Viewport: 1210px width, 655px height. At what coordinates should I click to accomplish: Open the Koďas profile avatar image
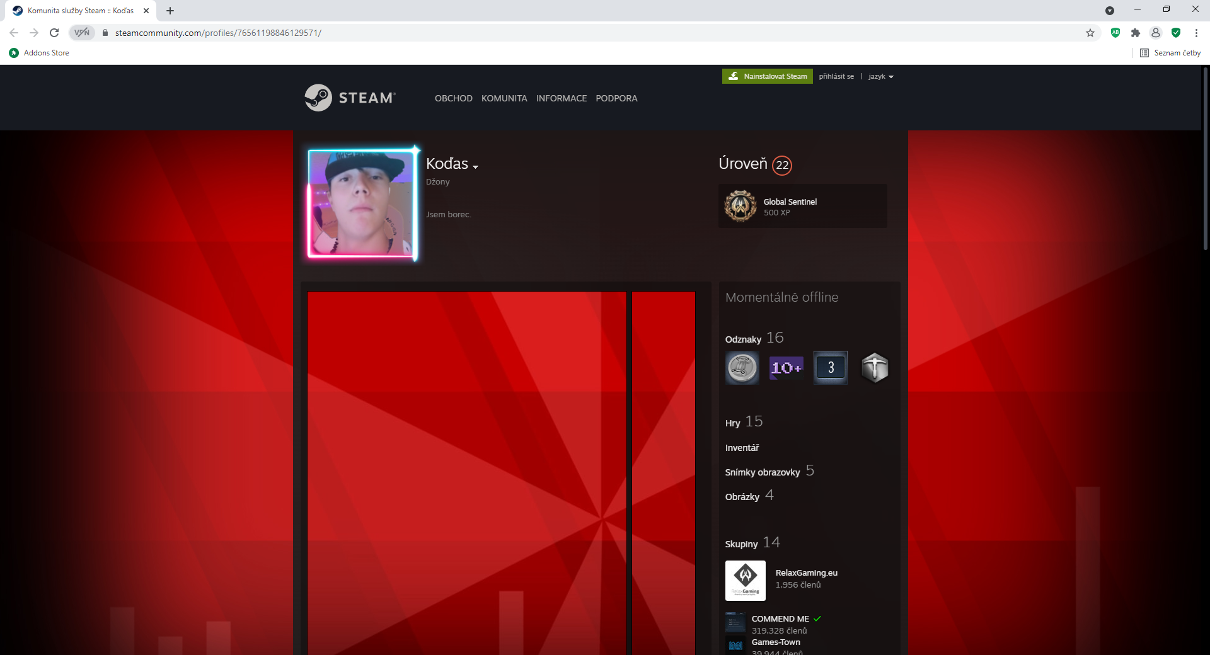click(x=362, y=203)
